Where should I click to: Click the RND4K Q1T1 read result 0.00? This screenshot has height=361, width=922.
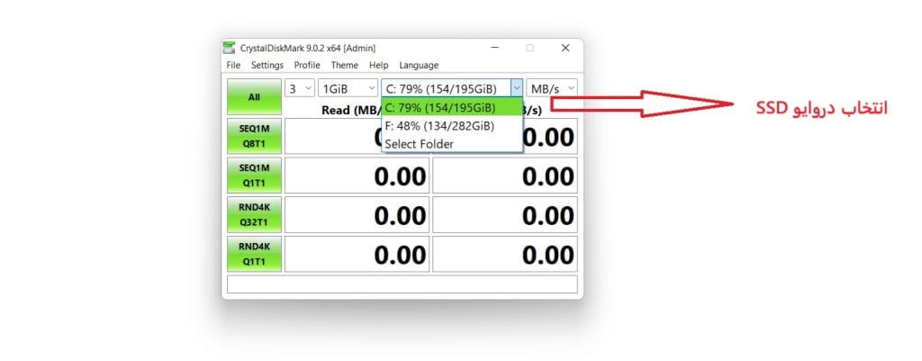357,254
